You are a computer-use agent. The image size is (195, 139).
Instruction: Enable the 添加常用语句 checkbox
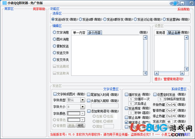point(89,111)
